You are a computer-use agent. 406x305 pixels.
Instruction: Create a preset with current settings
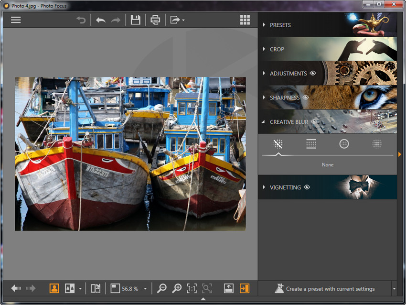[x=325, y=288]
